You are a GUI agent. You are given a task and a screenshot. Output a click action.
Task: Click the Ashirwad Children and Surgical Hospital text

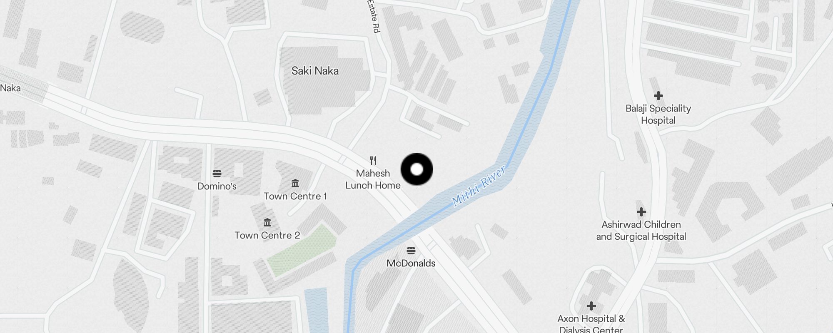[641, 231]
